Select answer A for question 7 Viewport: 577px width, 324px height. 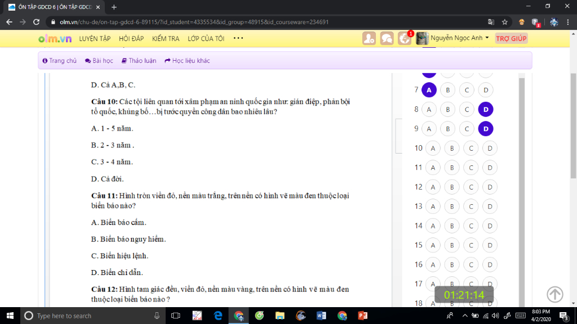coord(429,90)
